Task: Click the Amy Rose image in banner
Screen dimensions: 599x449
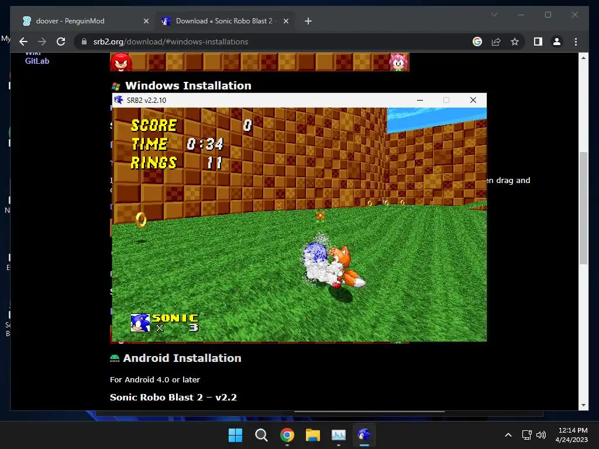Action: pyautogui.click(x=398, y=62)
